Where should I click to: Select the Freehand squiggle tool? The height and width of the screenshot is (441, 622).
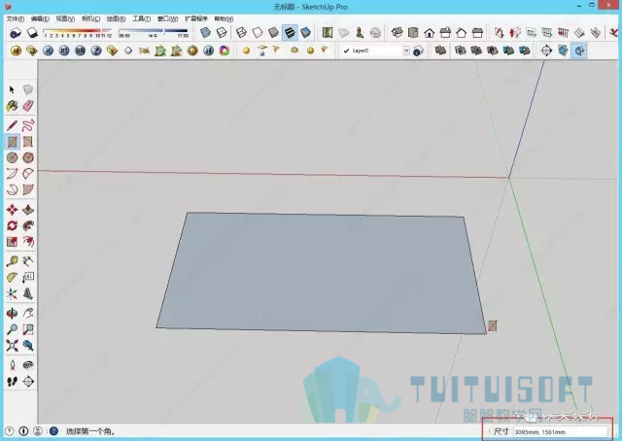(x=28, y=125)
